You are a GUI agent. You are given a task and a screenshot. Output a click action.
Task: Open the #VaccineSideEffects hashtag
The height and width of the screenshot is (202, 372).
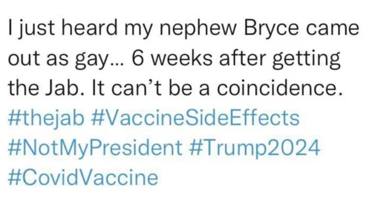click(x=195, y=118)
